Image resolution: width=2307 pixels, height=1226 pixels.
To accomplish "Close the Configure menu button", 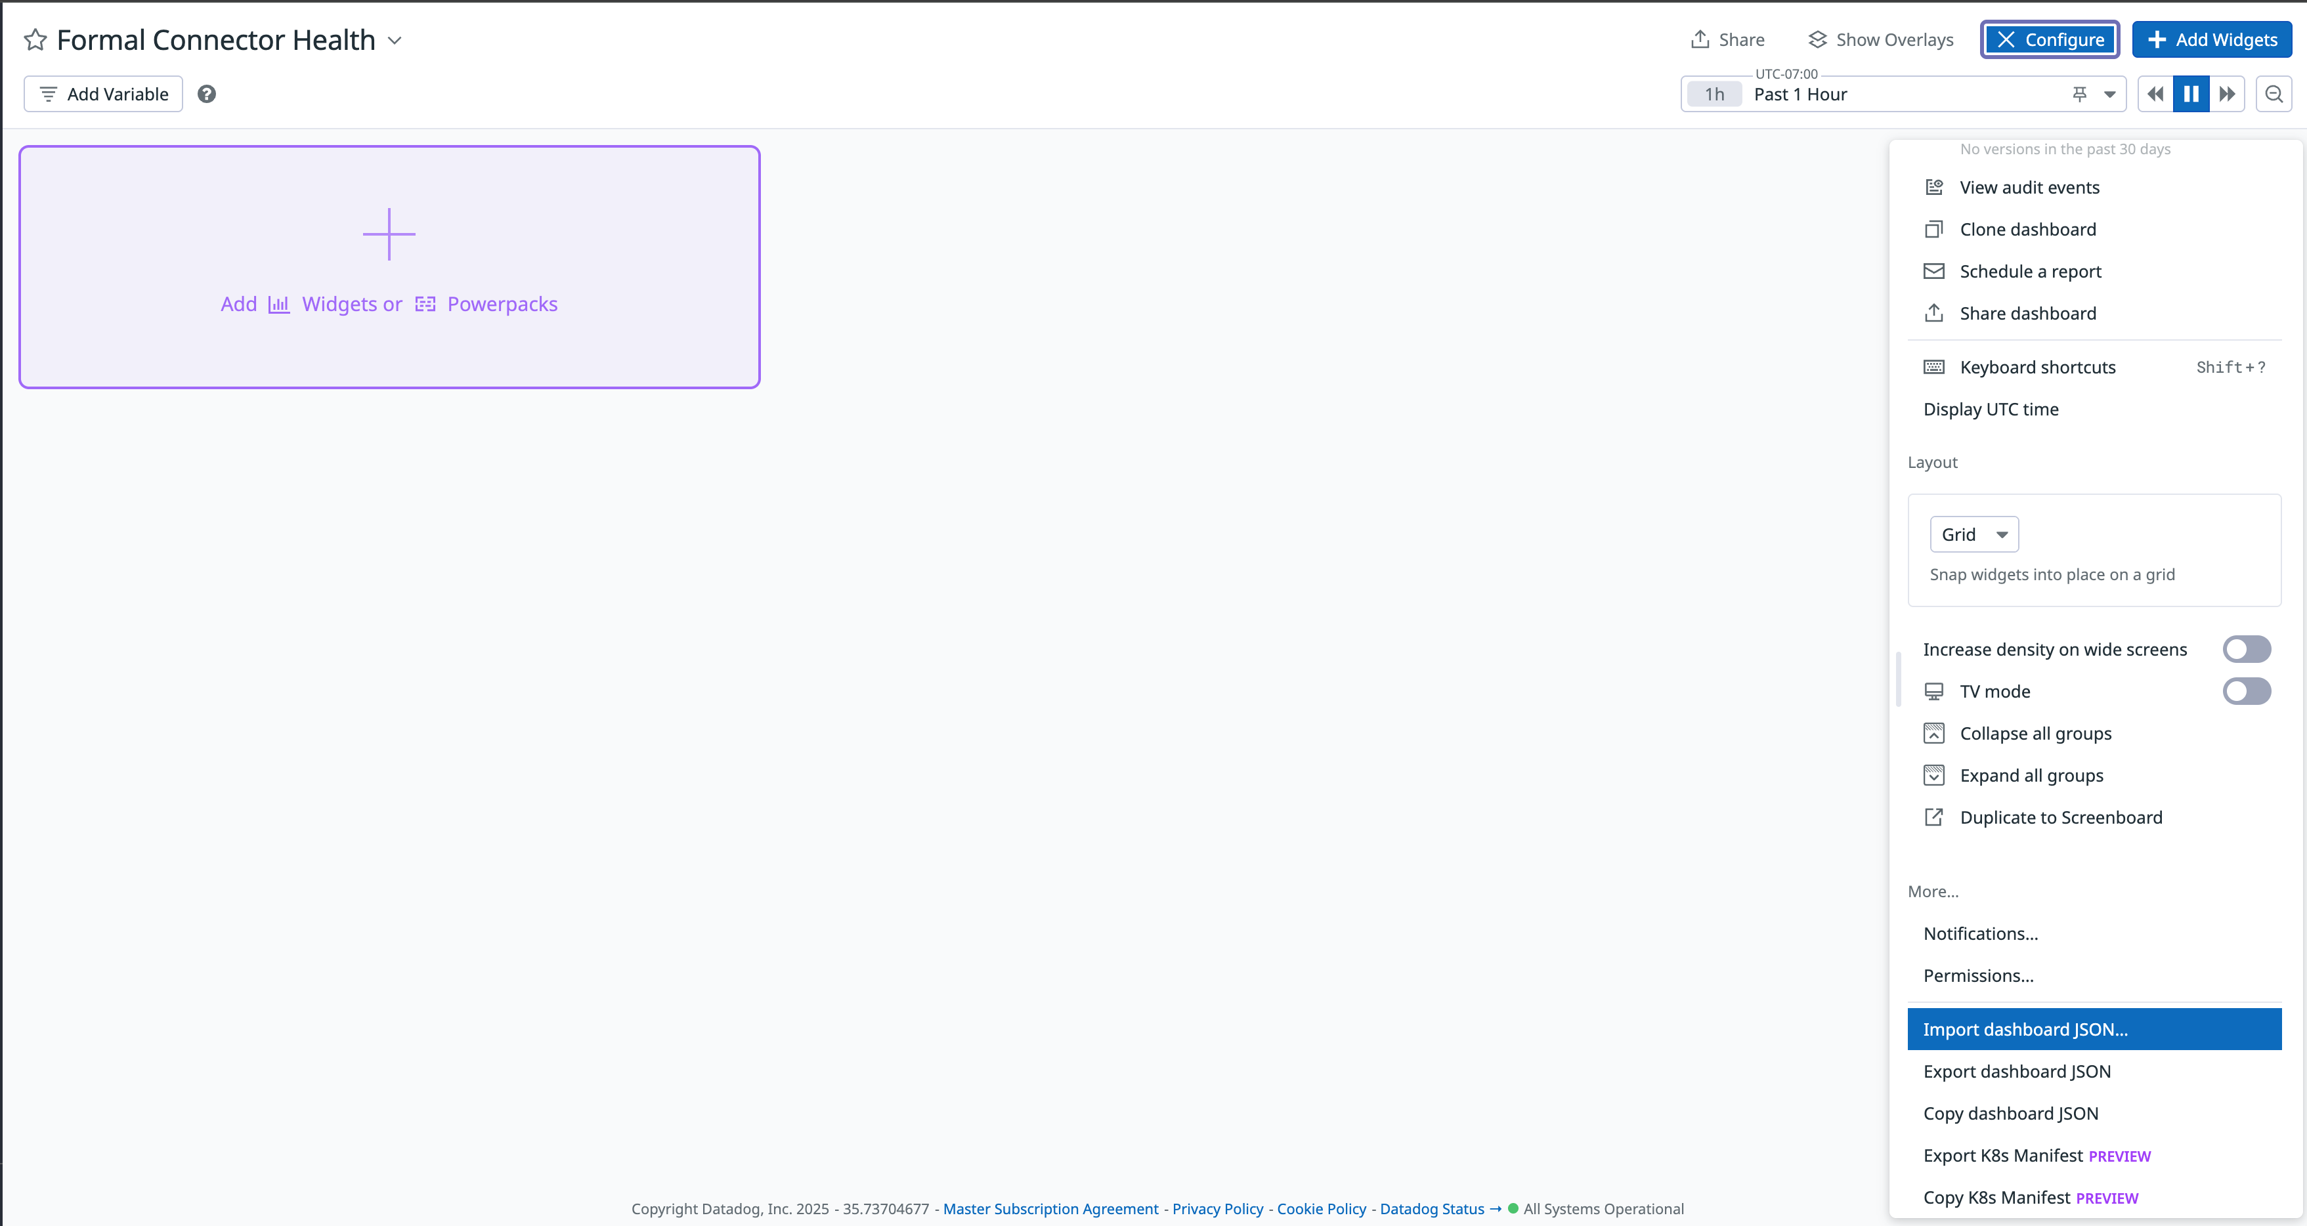I will 2049,40.
